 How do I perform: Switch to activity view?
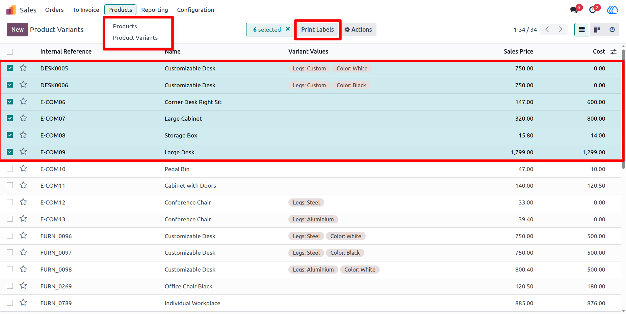612,30
